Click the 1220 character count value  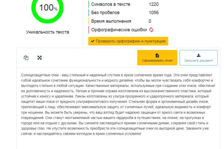(154, 4)
